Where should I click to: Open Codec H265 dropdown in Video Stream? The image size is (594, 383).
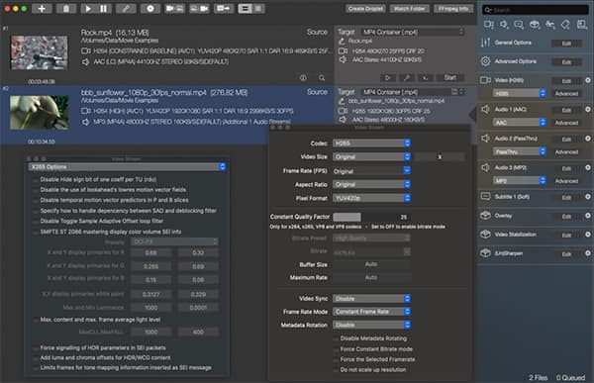click(x=371, y=144)
